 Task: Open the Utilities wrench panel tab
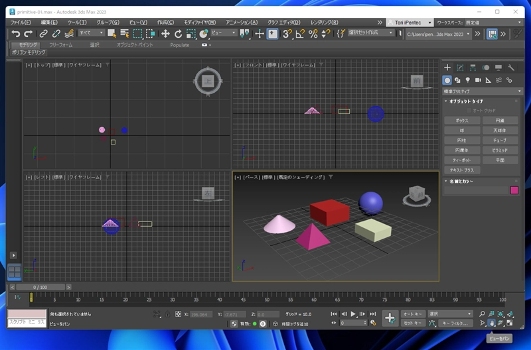pyautogui.click(x=511, y=68)
